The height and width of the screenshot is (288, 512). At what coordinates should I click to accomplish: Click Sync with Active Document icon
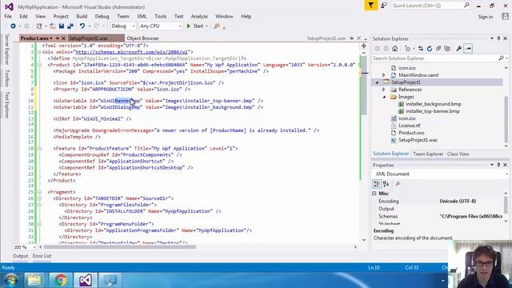coord(421,48)
